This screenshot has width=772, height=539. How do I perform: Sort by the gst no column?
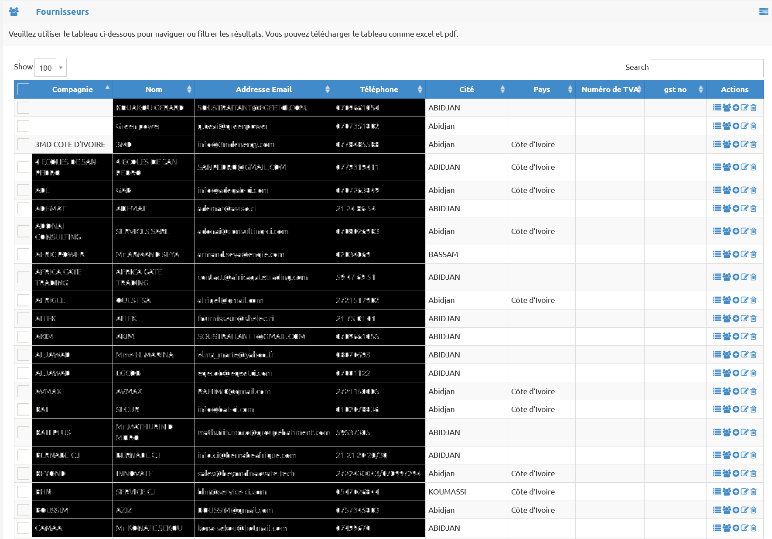[x=675, y=89]
